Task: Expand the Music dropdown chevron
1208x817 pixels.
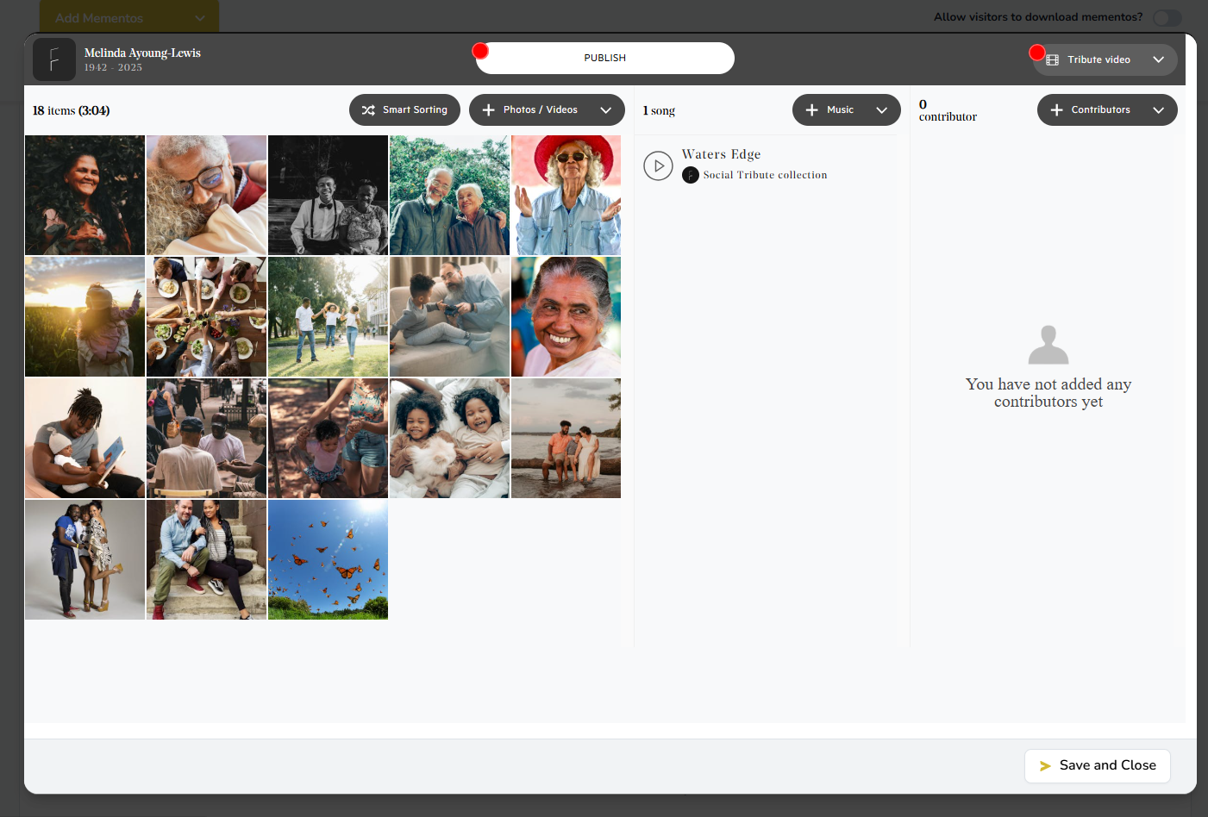Action: (881, 110)
